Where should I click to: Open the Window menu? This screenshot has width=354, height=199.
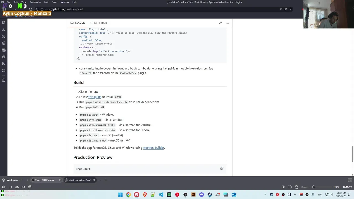click(65, 2)
